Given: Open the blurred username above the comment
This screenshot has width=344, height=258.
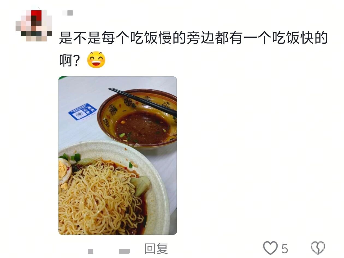Looking at the screenshot, I should pyautogui.click(x=67, y=13).
